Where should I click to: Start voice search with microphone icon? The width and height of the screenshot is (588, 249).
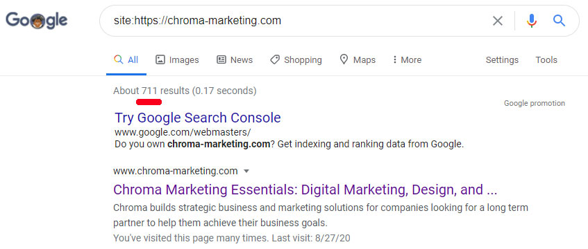coord(531,21)
